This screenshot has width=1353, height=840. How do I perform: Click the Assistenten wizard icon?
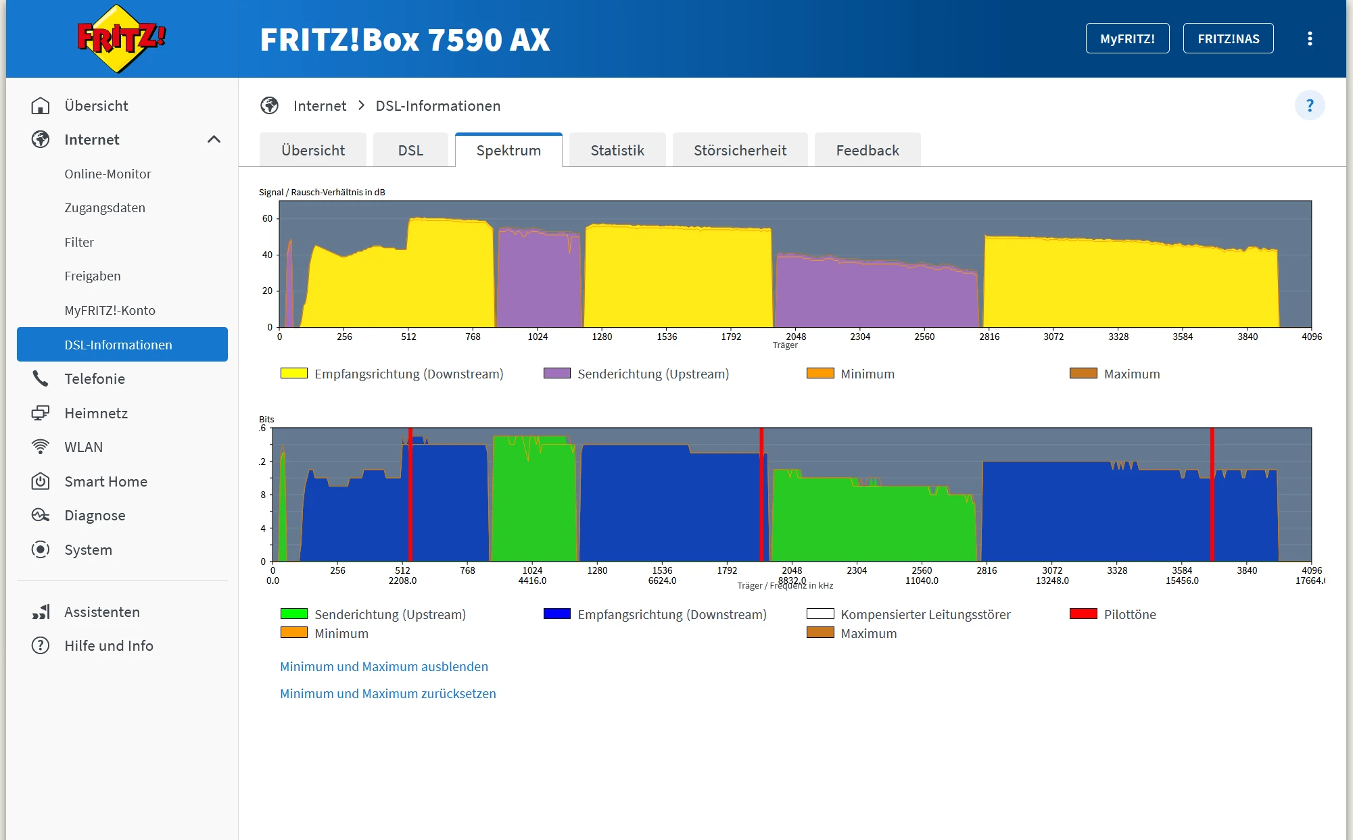coord(41,612)
